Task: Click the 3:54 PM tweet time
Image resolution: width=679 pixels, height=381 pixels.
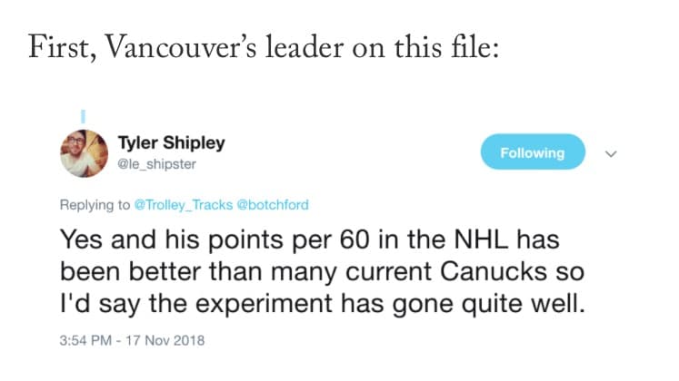Action: point(84,341)
